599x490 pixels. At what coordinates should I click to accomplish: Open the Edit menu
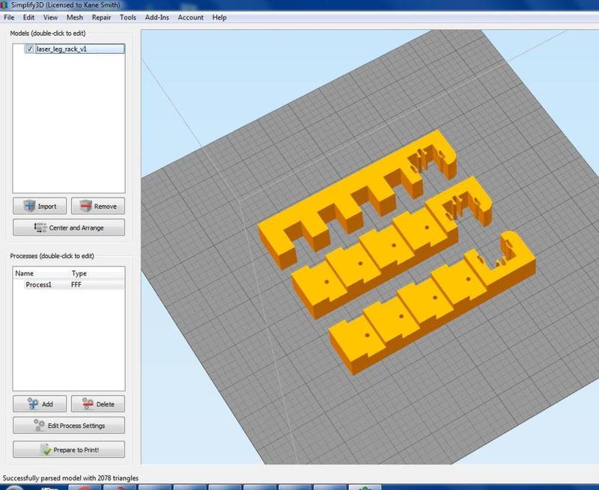(28, 17)
